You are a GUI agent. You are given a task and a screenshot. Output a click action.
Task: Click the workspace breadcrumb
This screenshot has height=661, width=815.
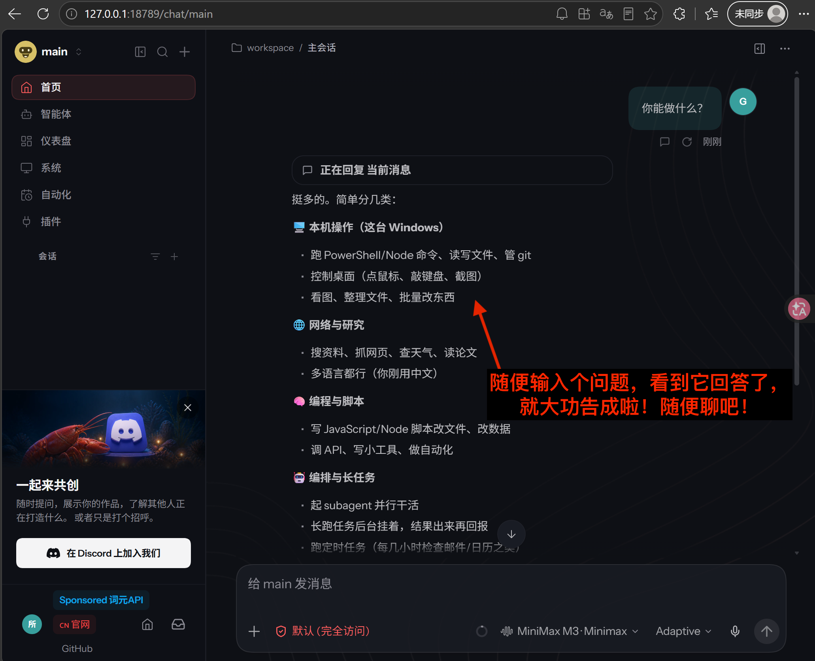click(x=270, y=48)
